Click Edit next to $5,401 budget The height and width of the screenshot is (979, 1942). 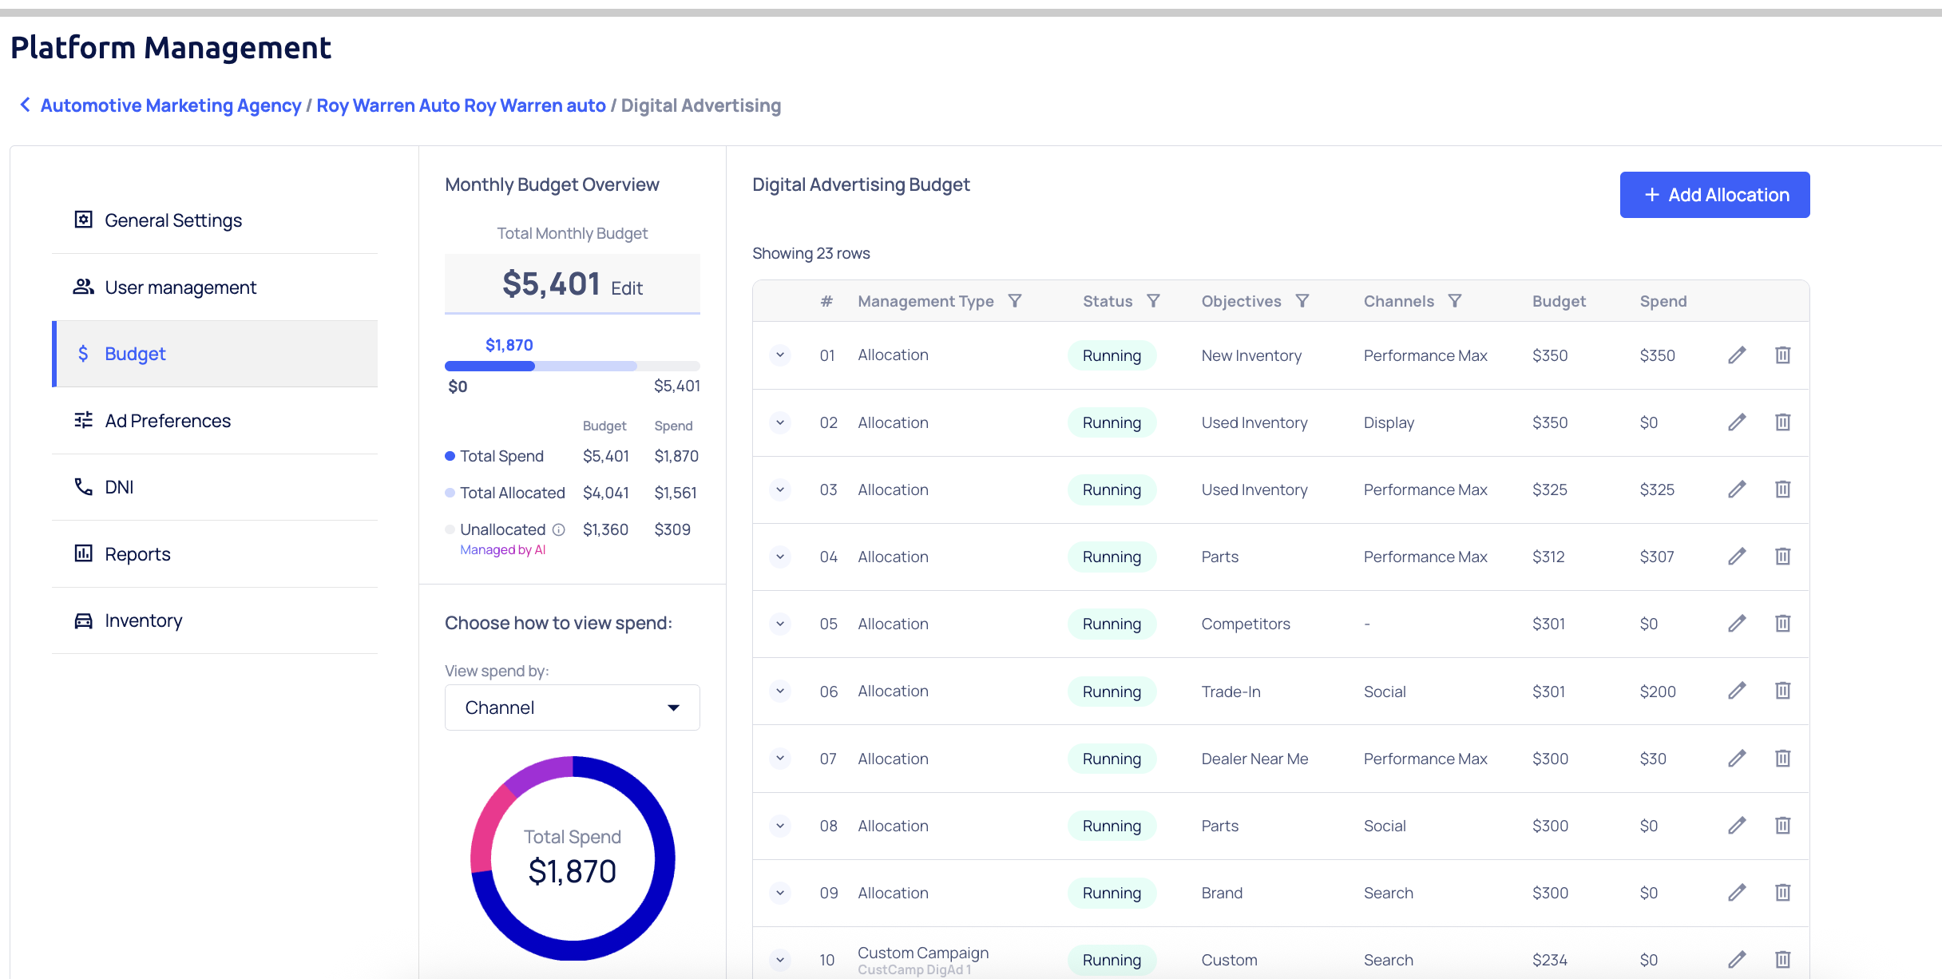[627, 288]
